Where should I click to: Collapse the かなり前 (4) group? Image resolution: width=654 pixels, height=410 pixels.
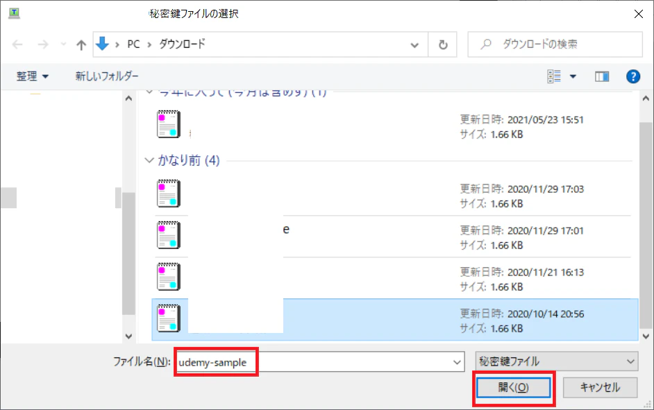coord(149,160)
